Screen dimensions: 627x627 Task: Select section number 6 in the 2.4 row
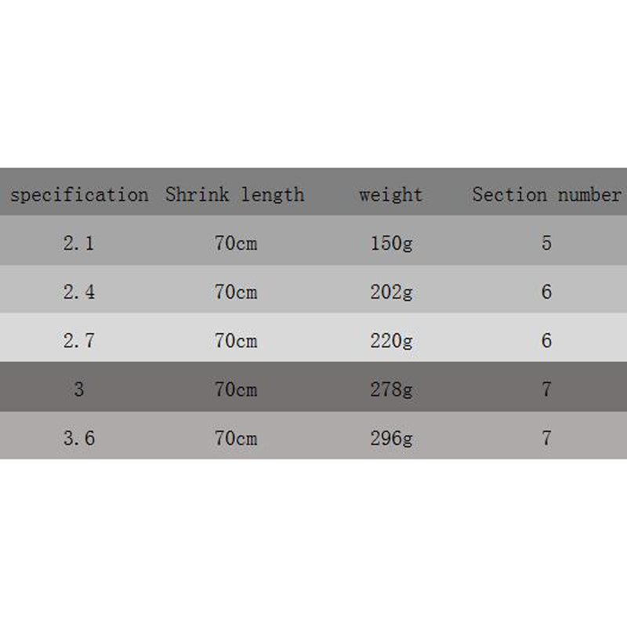546,292
